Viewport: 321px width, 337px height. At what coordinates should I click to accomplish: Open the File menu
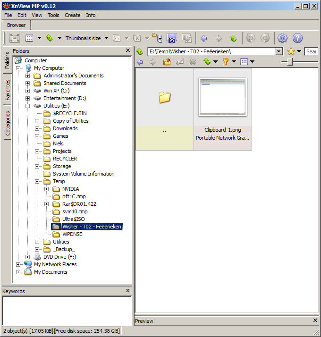[8, 15]
